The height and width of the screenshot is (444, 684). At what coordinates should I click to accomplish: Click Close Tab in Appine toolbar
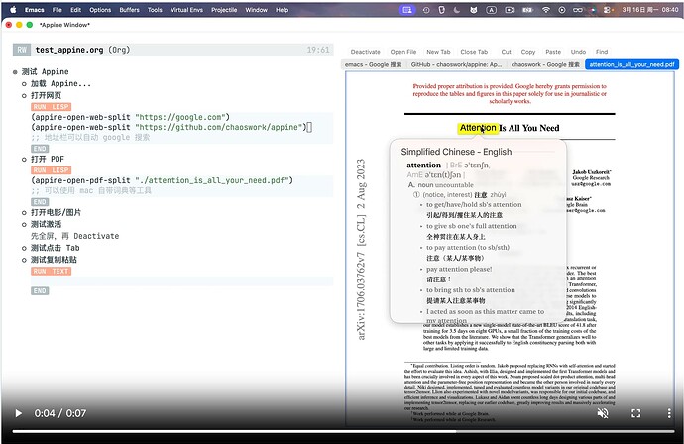tap(474, 52)
